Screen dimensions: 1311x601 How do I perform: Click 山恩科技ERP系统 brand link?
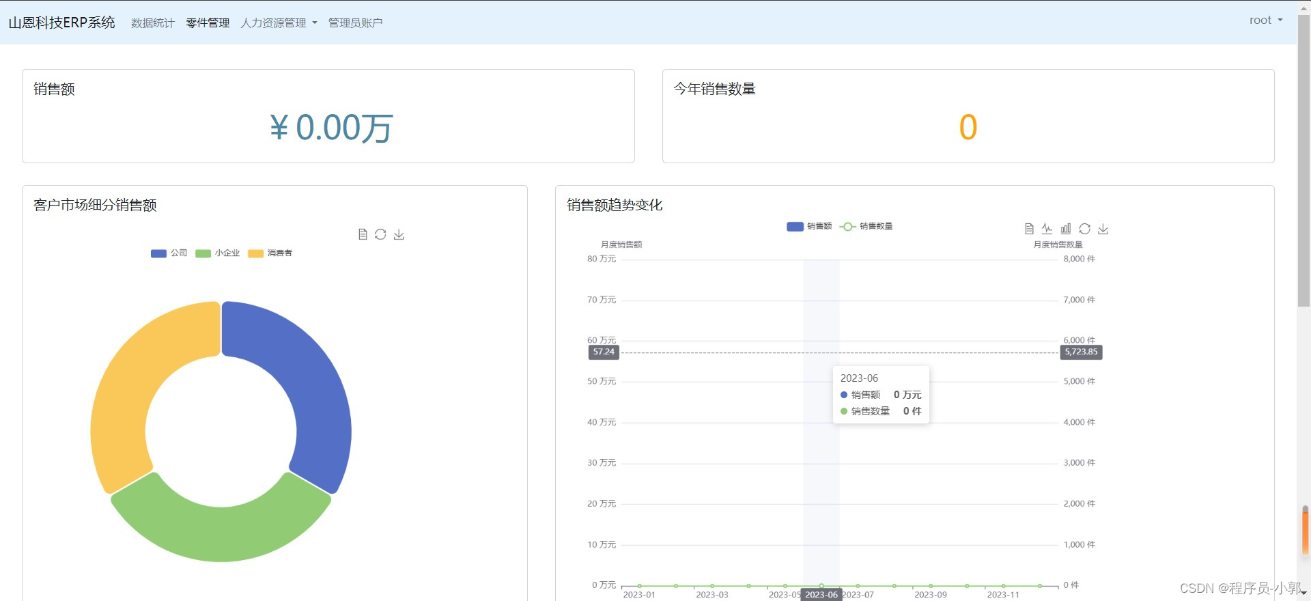(x=61, y=23)
